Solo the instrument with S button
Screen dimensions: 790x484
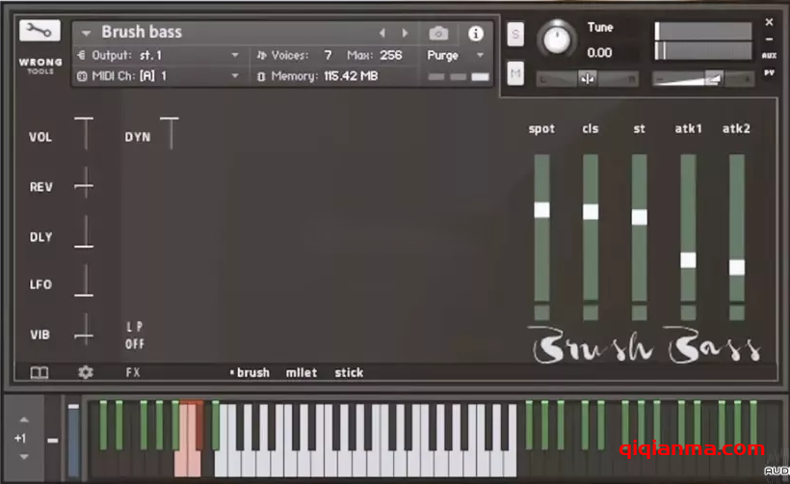click(516, 35)
